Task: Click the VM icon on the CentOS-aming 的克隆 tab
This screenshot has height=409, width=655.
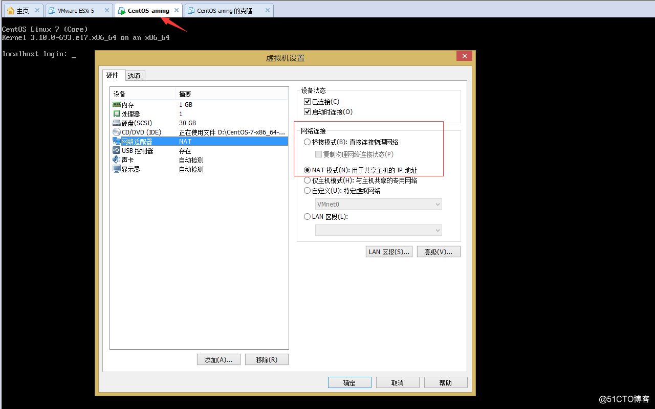Action: click(191, 10)
